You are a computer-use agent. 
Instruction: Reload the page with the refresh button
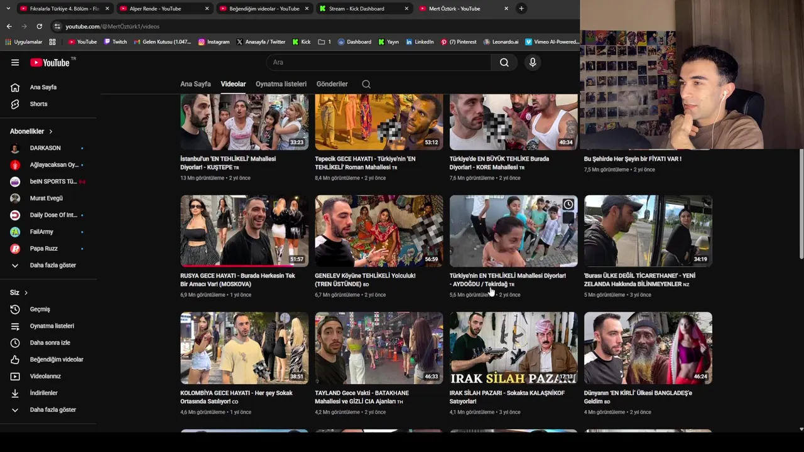[39, 26]
